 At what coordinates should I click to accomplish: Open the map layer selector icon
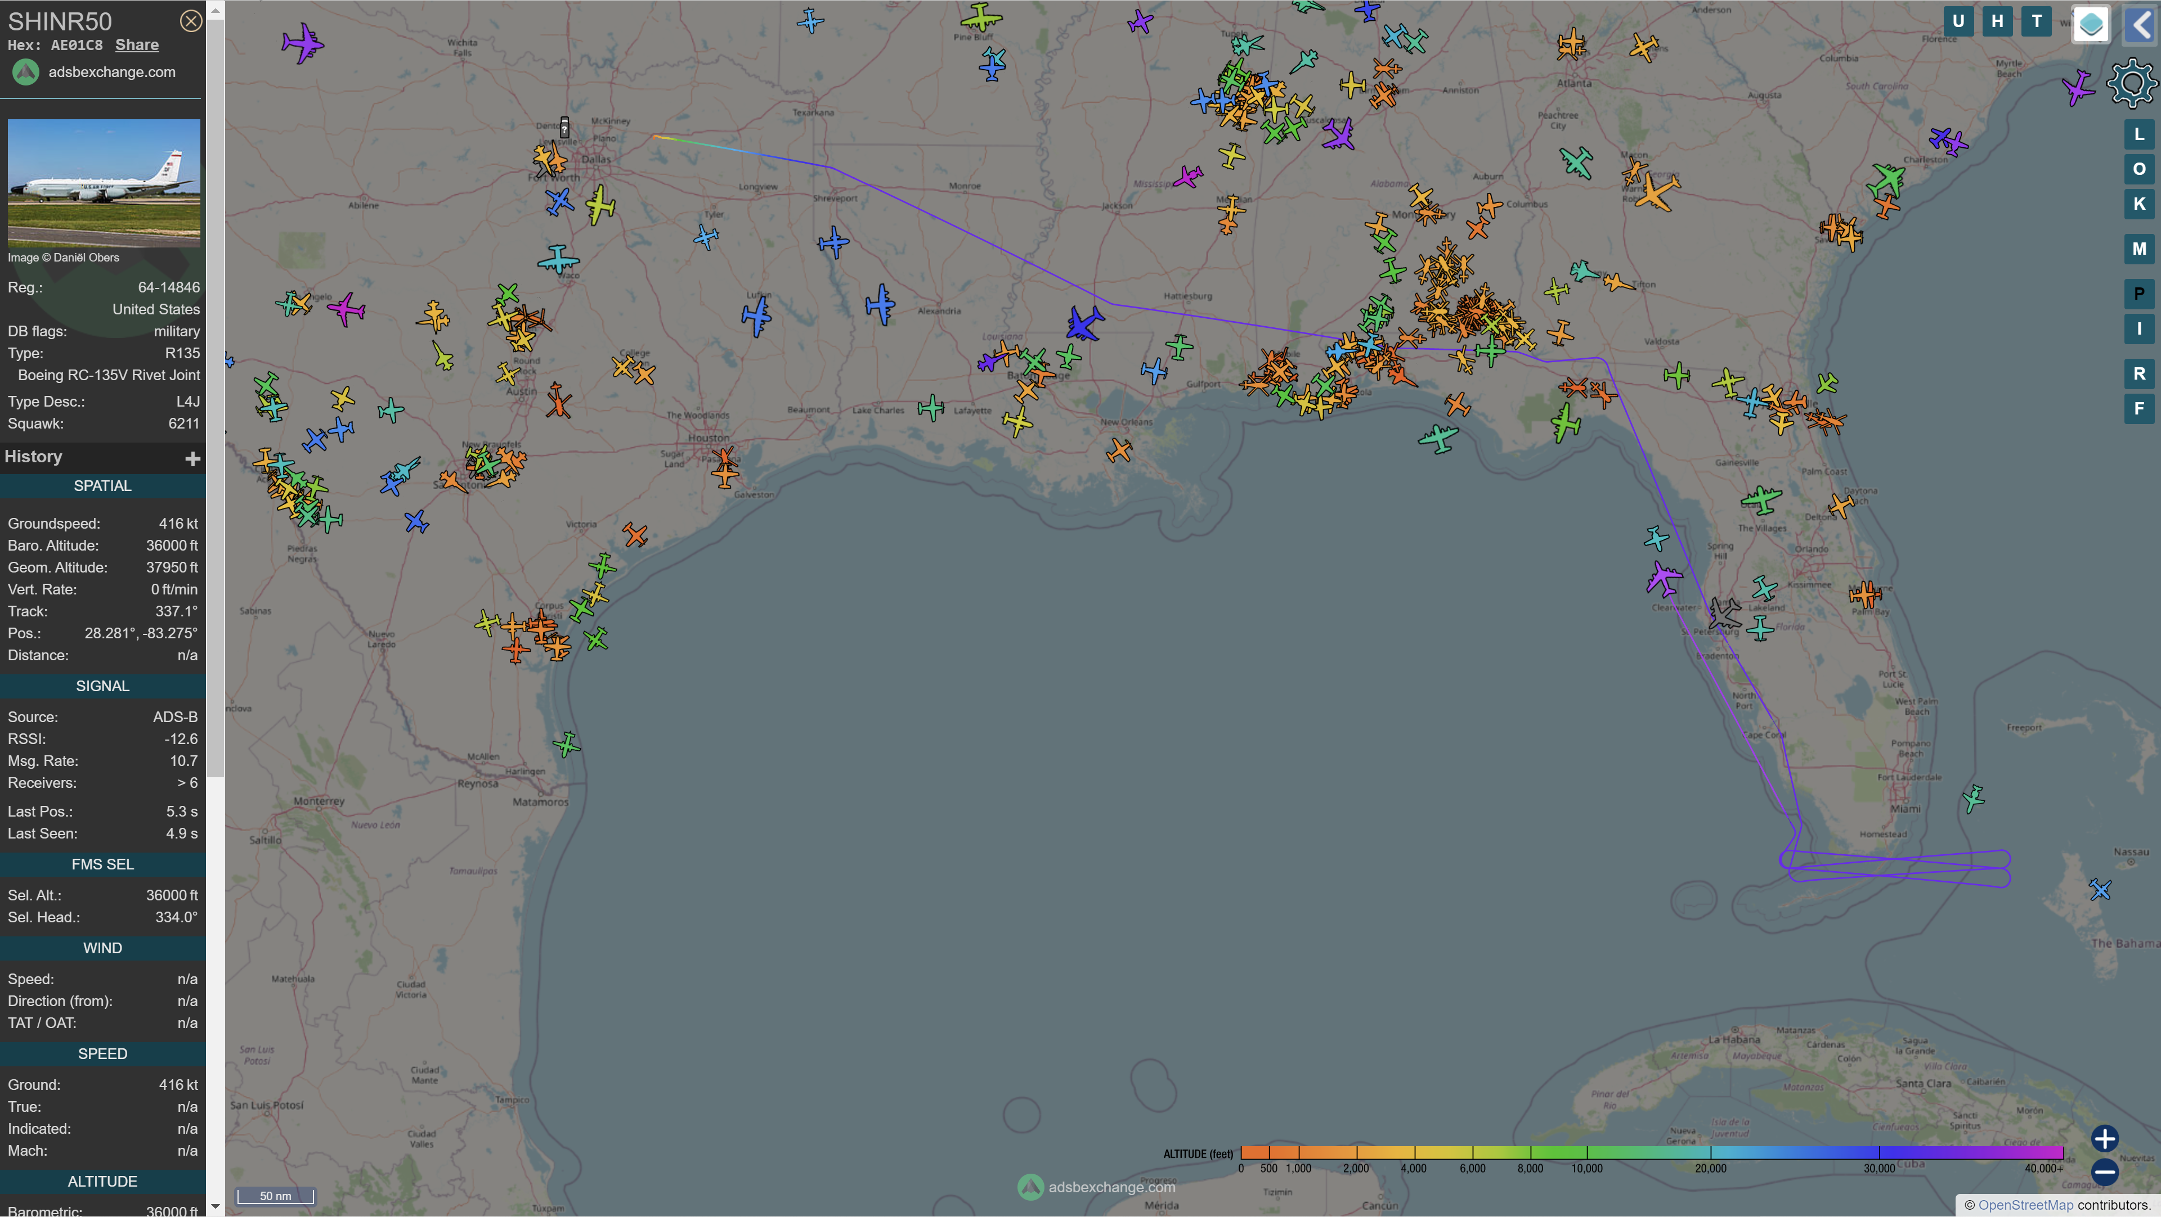click(2091, 24)
